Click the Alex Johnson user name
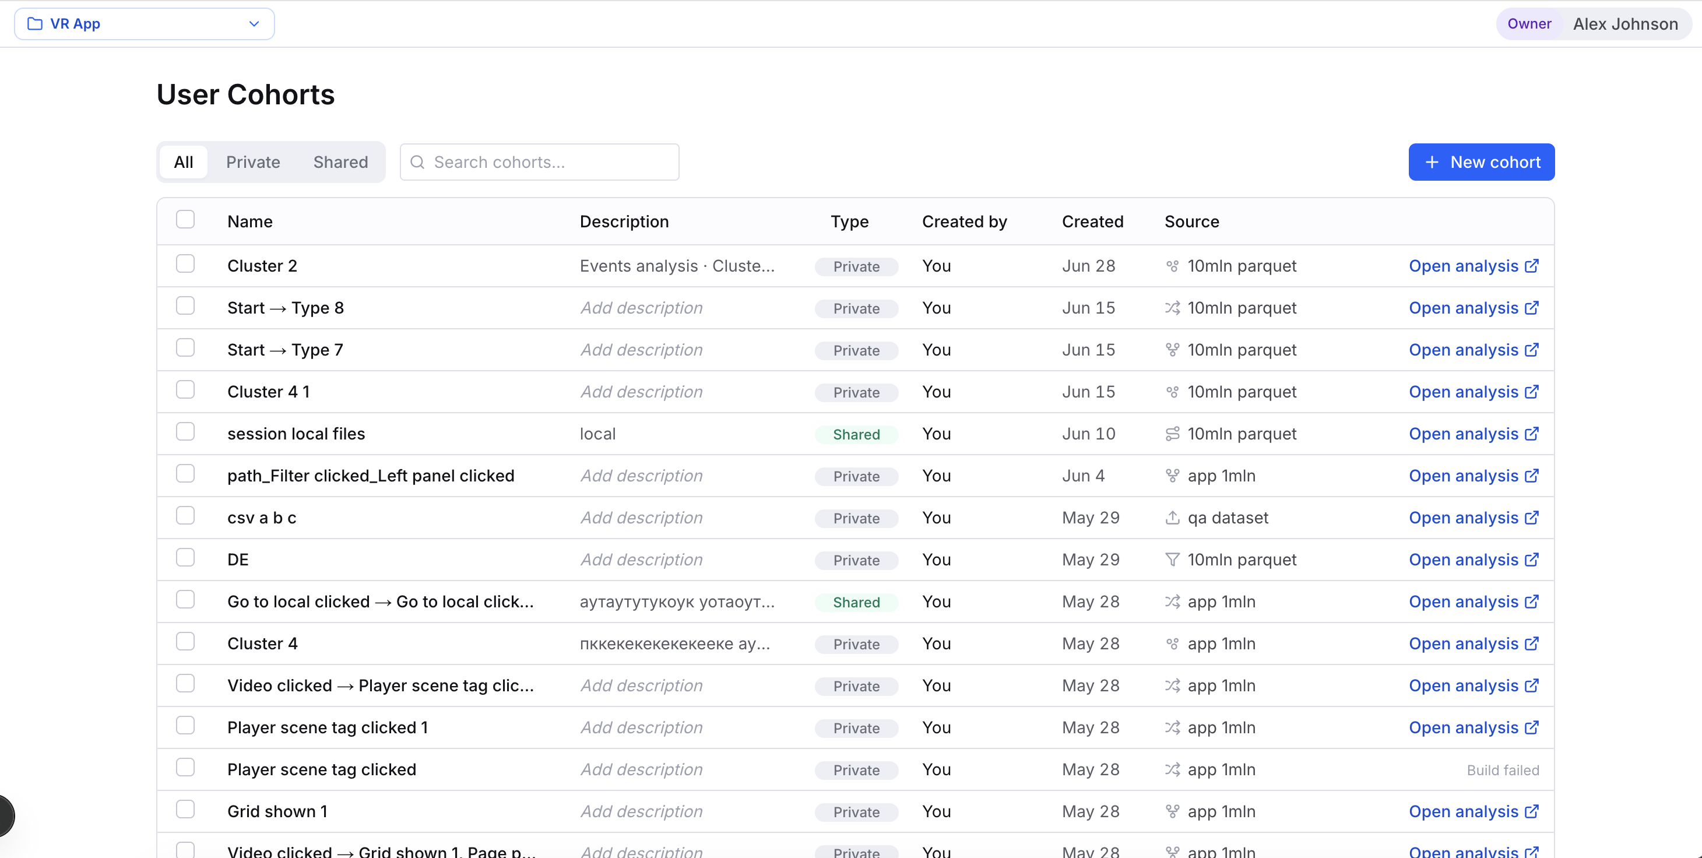This screenshot has width=1702, height=858. click(1626, 24)
